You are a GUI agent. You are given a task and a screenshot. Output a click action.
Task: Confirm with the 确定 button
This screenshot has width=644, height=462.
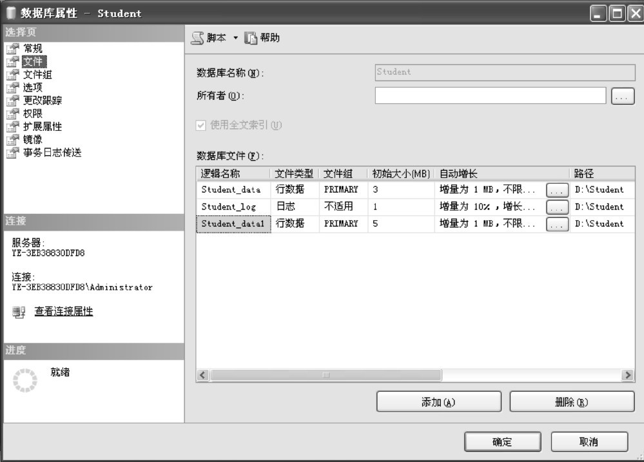coord(502,442)
